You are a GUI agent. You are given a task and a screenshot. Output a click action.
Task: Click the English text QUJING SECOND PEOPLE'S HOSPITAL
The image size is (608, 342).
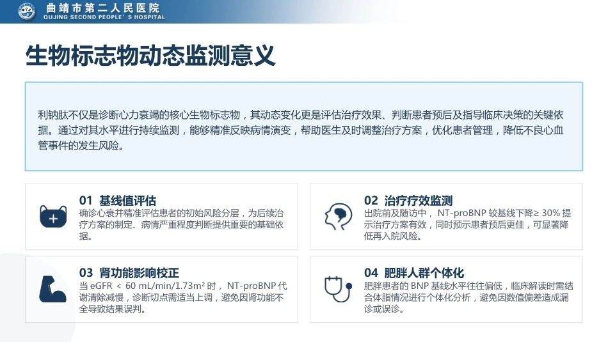pyautogui.click(x=104, y=17)
